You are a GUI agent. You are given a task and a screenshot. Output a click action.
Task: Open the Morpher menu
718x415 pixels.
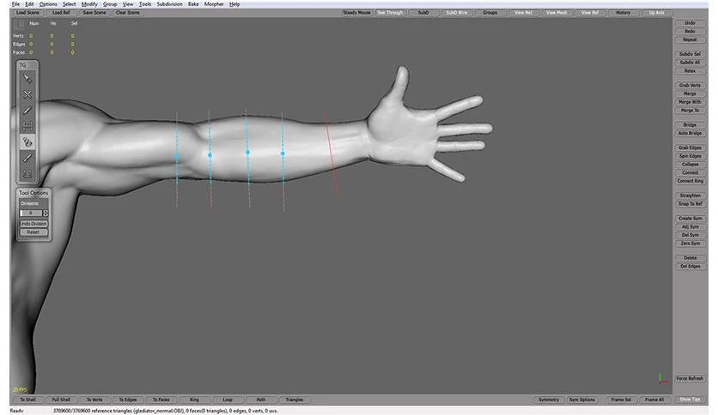214,4
